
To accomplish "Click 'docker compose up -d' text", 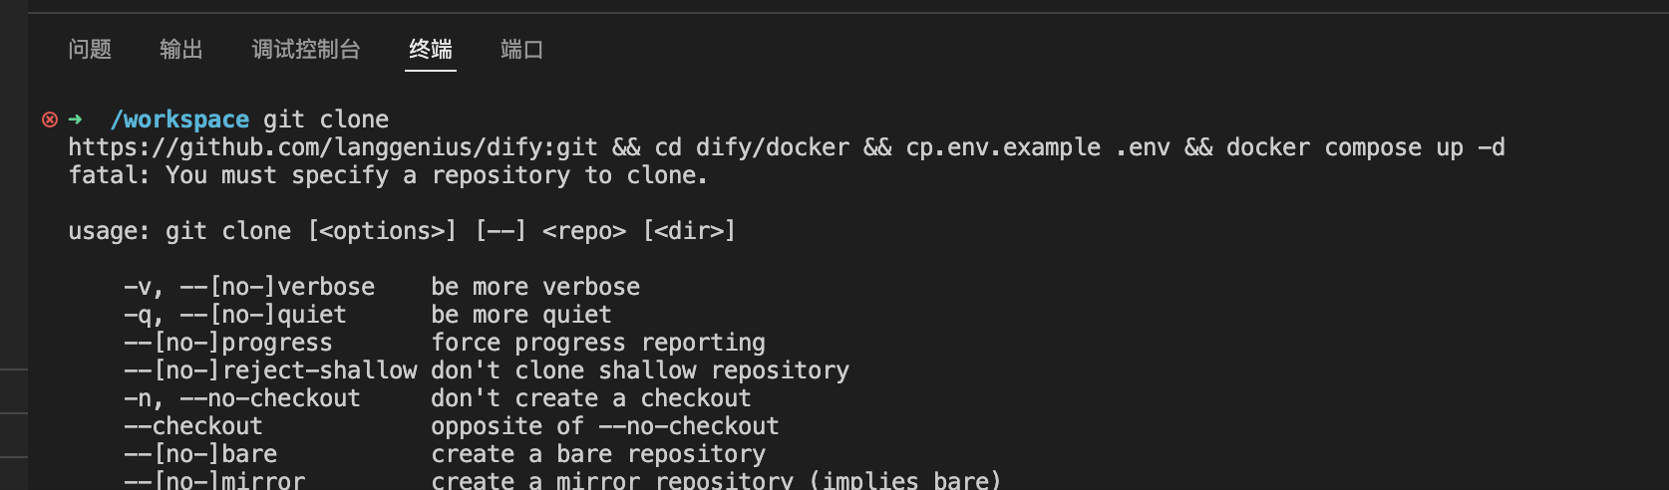I will (1366, 147).
